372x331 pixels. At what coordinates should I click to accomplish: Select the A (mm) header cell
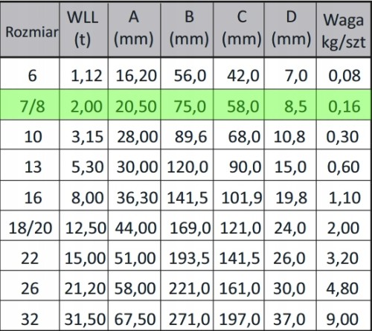point(135,30)
